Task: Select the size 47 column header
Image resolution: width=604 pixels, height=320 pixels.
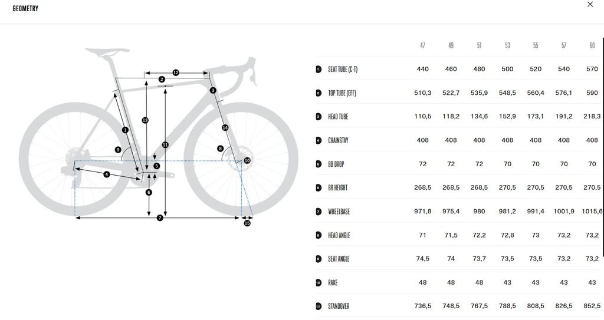Action: (422, 45)
